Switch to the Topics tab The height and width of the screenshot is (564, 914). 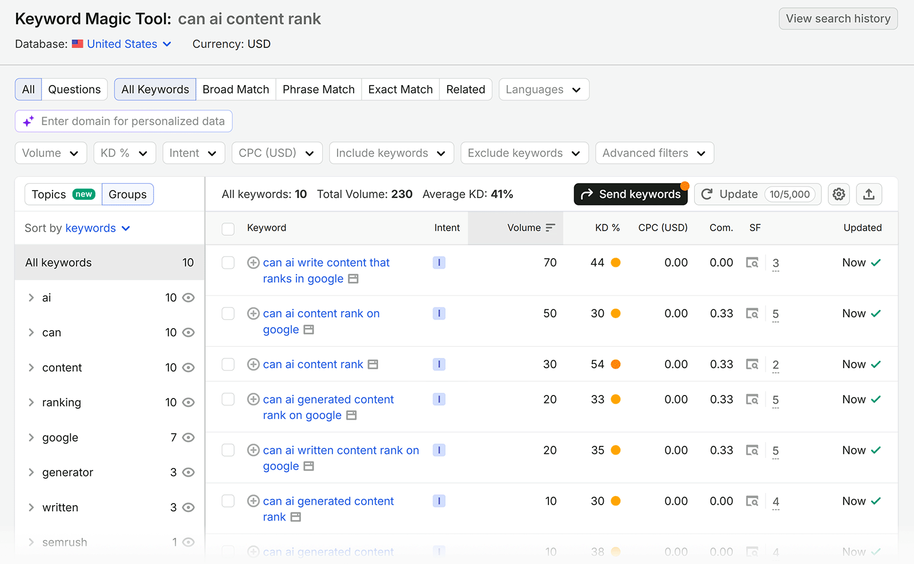point(63,194)
